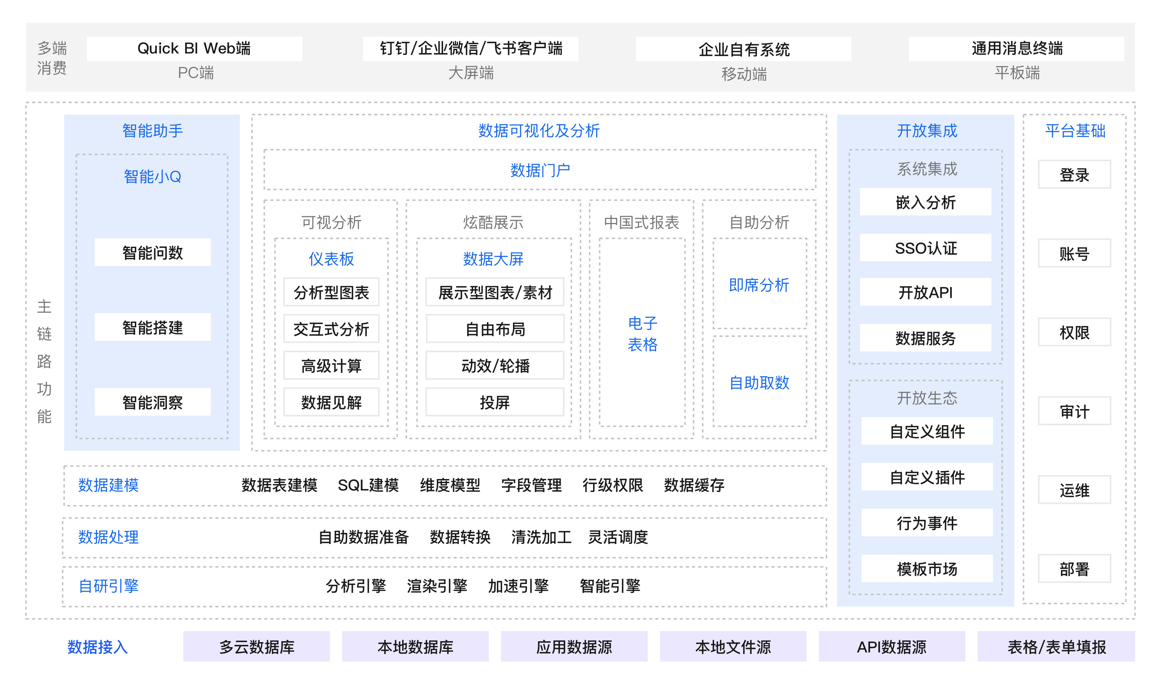Click the 智能洞察 box
The image size is (1161, 683).
[x=152, y=402]
